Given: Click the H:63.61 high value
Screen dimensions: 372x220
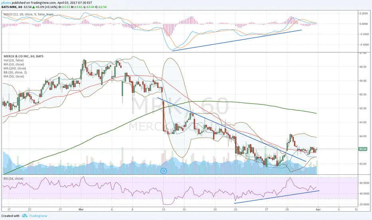Looking at the screenshot, I should (77, 7).
